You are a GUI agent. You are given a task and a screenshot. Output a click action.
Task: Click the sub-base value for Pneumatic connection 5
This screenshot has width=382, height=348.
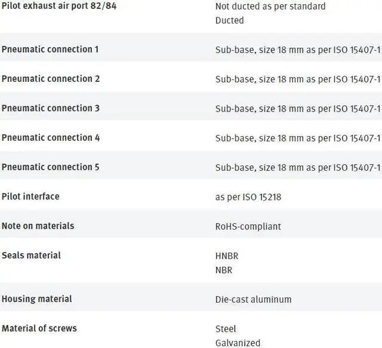[x=297, y=168]
